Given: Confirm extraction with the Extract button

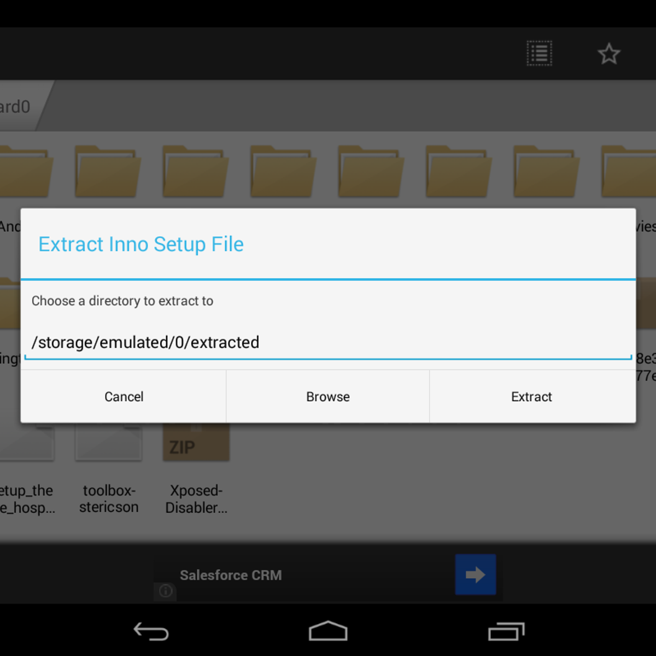Looking at the screenshot, I should click(531, 397).
